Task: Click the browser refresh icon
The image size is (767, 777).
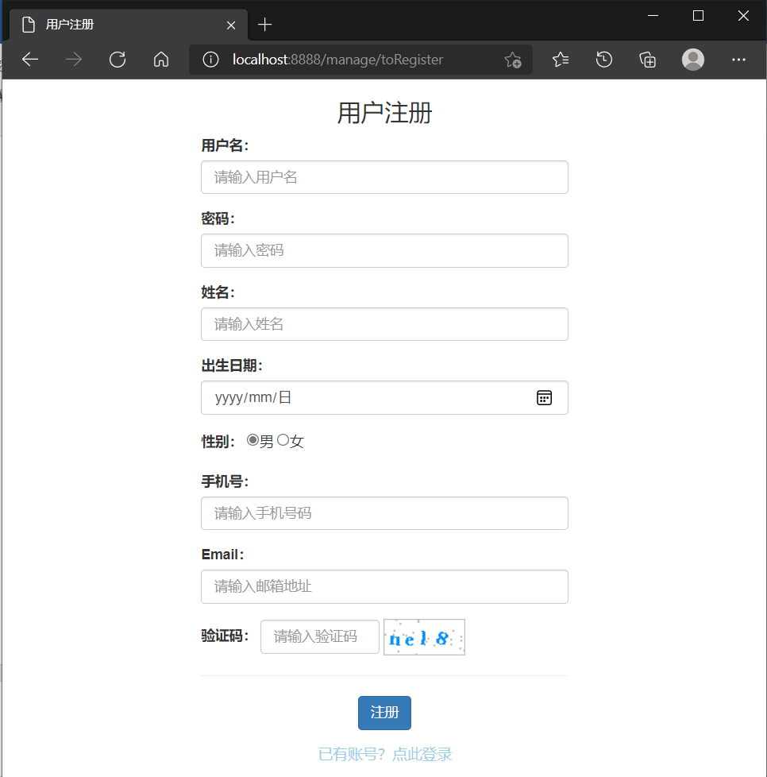Action: coord(118,60)
